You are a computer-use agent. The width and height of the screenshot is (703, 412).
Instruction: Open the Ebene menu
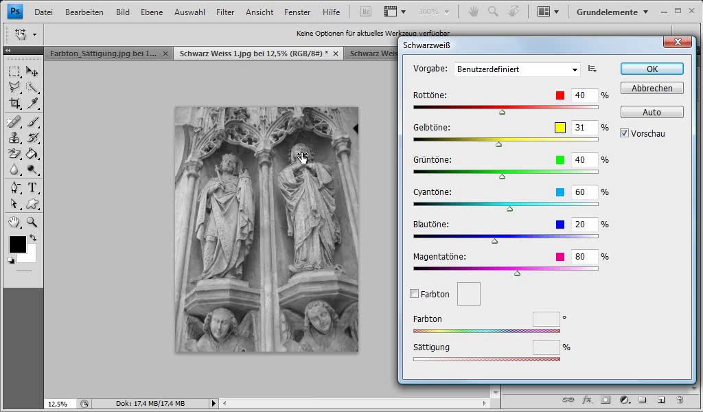pos(152,12)
